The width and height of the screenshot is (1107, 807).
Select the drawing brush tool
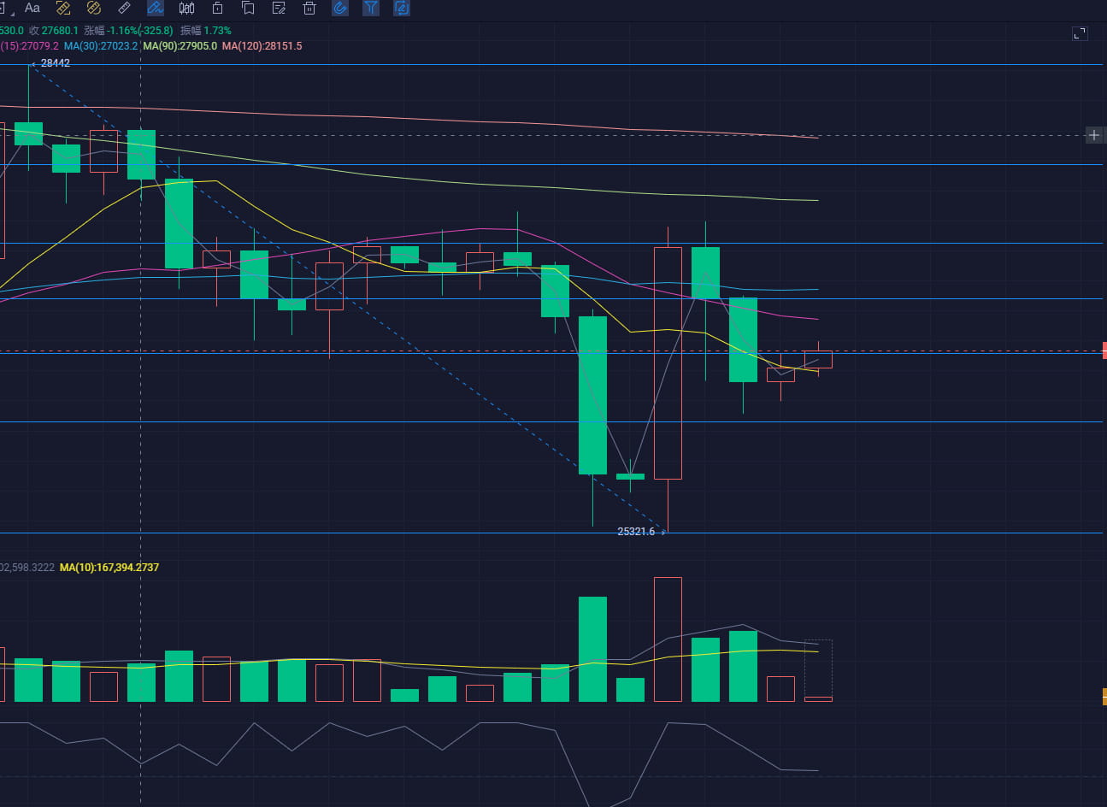(156, 8)
